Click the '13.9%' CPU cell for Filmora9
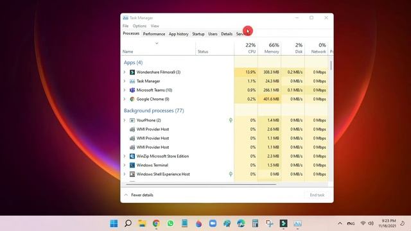The height and width of the screenshot is (231, 411). pyautogui.click(x=246, y=72)
